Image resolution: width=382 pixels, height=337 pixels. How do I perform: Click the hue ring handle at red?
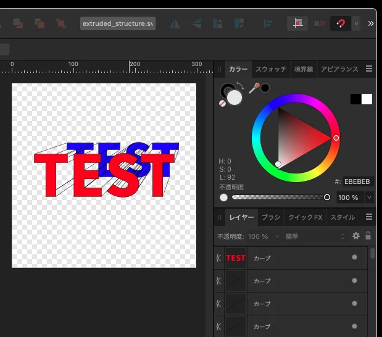pyautogui.click(x=336, y=138)
